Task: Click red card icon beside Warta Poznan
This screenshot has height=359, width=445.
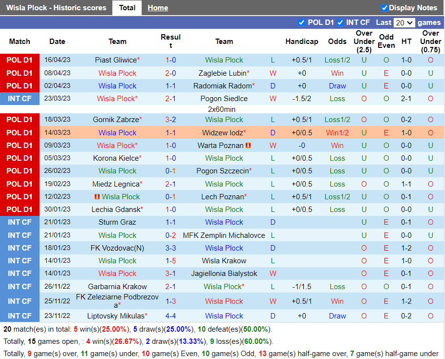Action: click(249, 146)
